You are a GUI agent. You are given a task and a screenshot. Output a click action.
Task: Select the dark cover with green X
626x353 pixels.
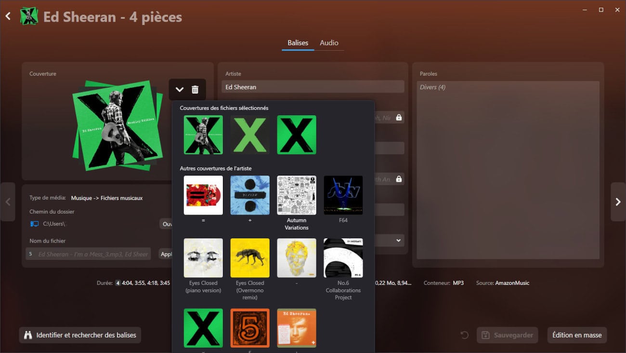(250, 135)
